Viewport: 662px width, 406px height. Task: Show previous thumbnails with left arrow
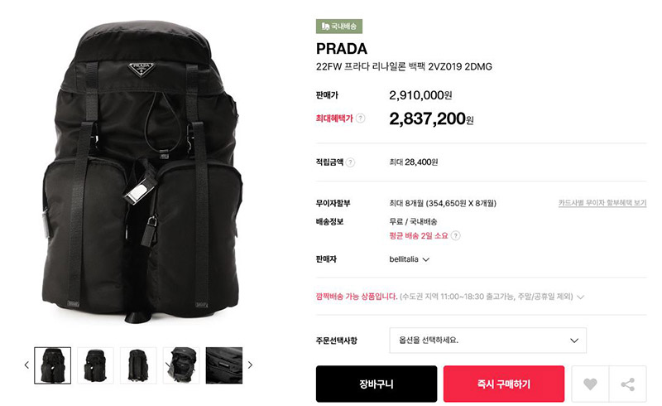click(x=26, y=365)
